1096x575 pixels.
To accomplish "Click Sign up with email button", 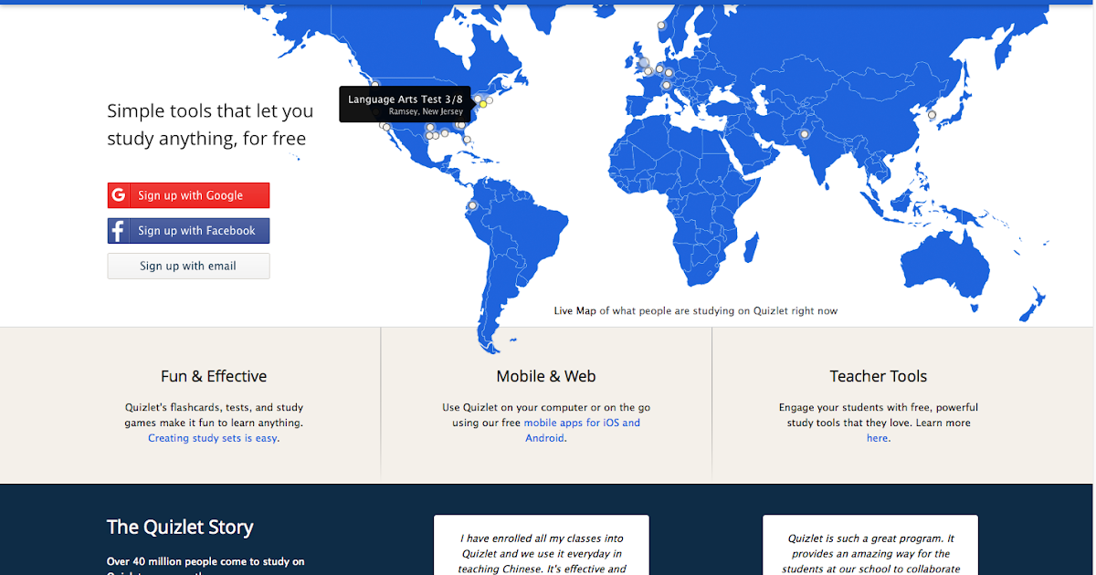I will pos(188,267).
